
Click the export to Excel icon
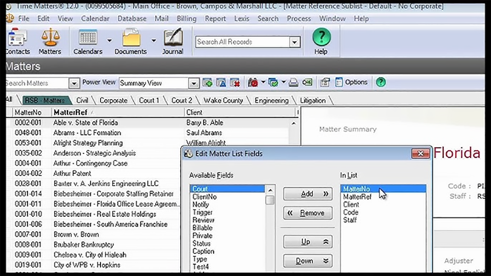point(307,83)
